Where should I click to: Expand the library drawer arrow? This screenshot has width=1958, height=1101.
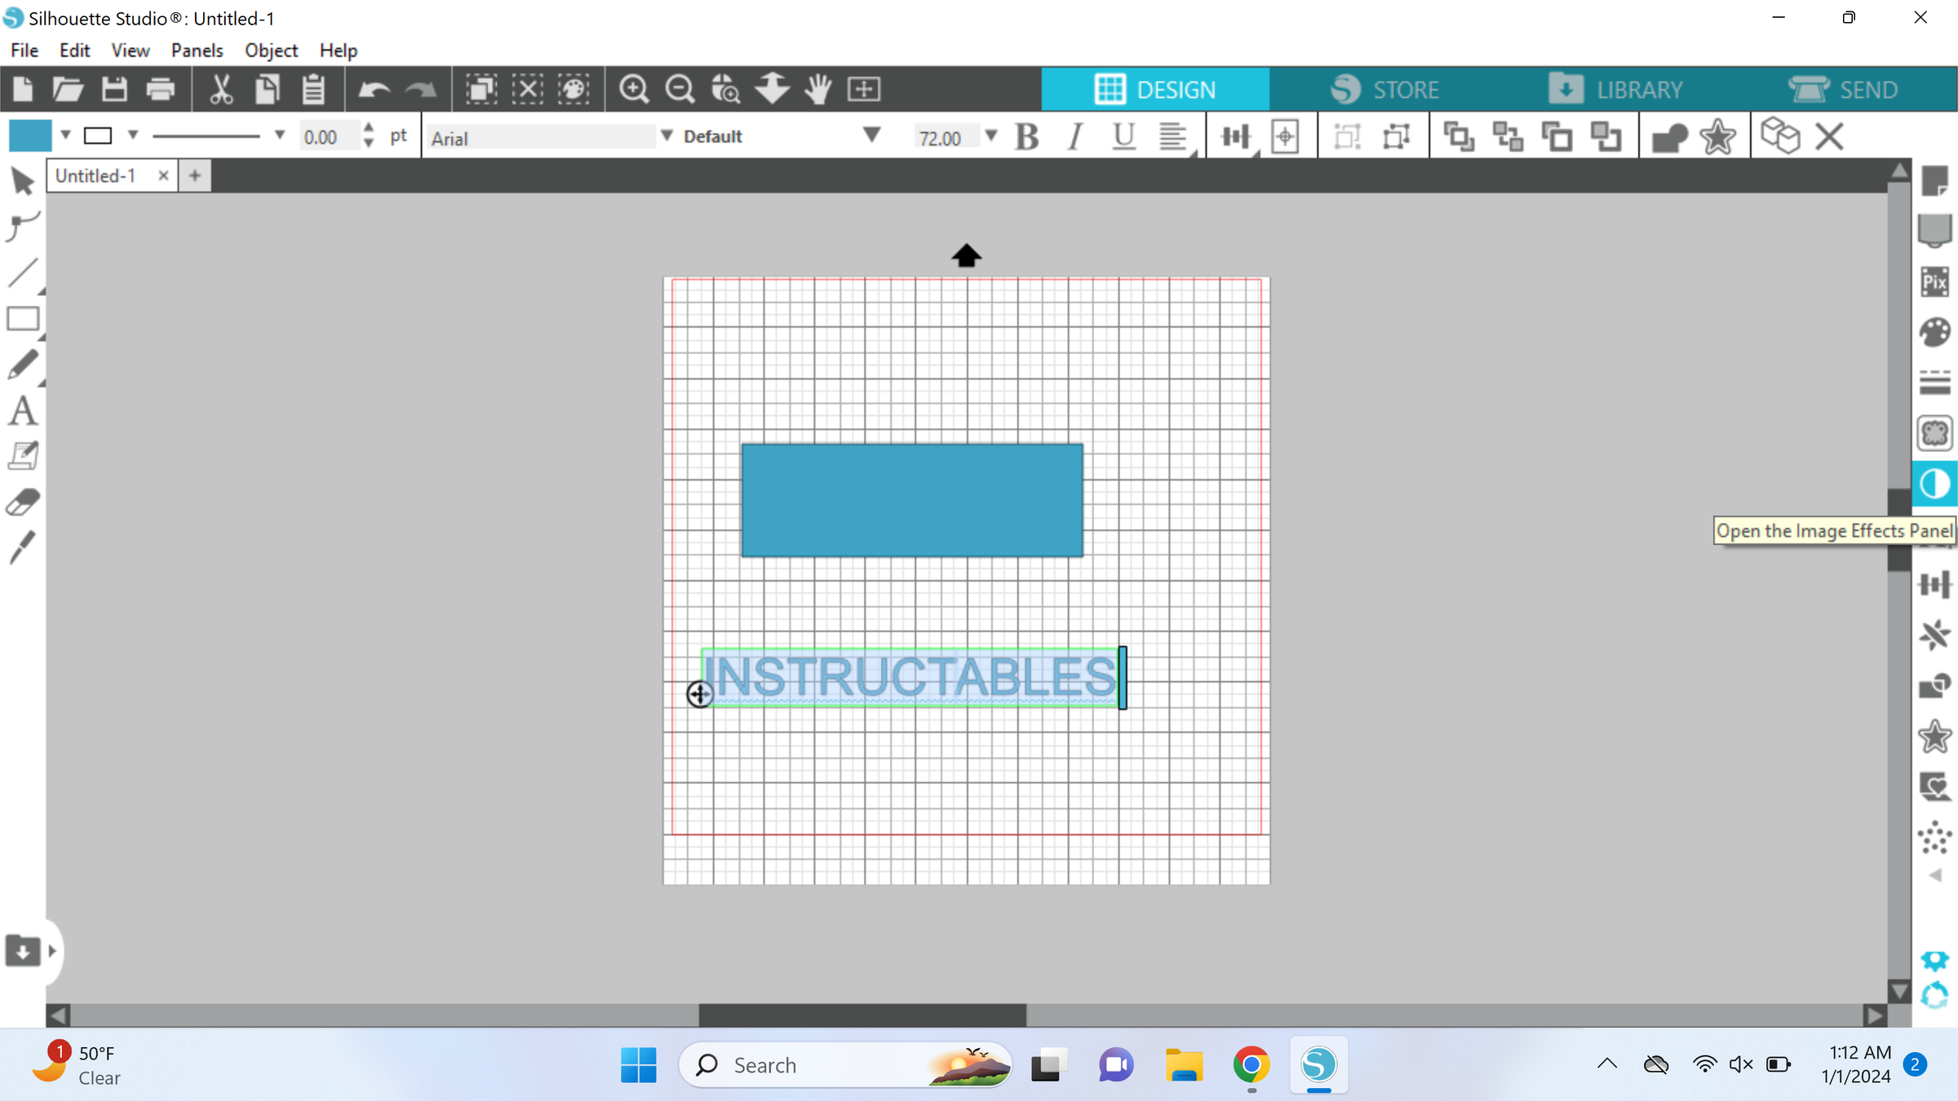click(x=52, y=950)
